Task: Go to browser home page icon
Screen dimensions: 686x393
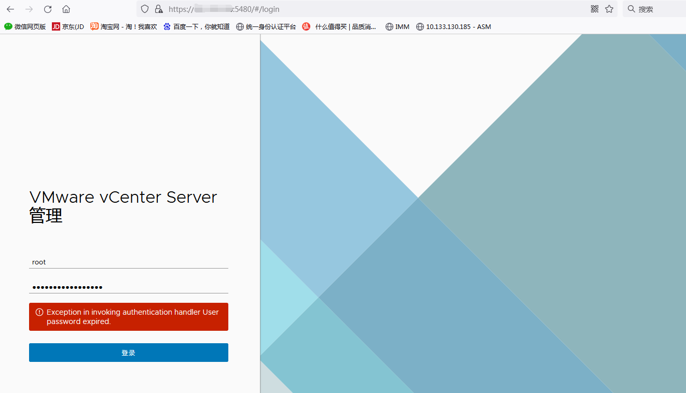Action: [x=66, y=9]
